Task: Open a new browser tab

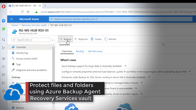Action: click(45, 5)
